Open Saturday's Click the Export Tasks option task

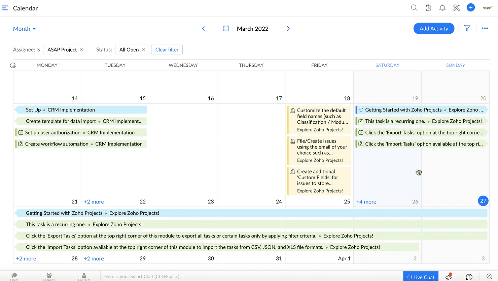[x=422, y=132]
